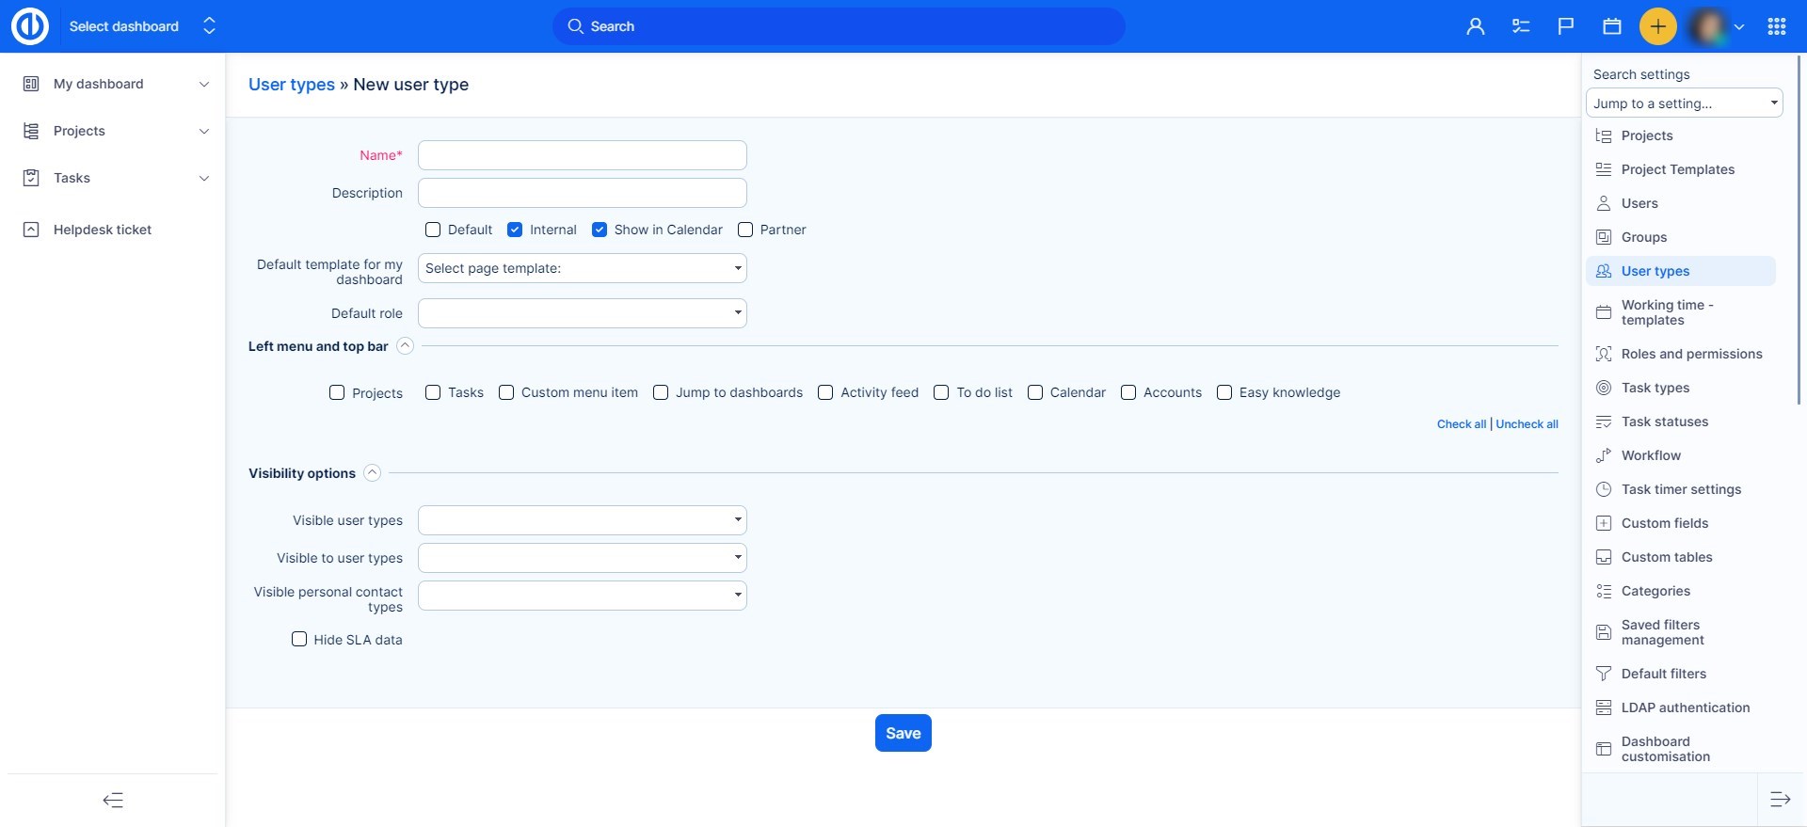Check the Hide SLA data checkbox
Screen dimensions: 1807x827
point(299,640)
